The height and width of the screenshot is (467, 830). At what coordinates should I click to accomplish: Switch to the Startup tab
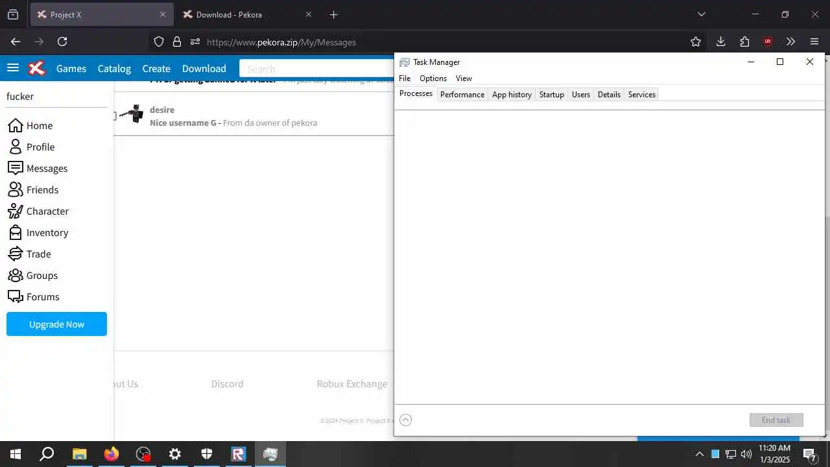pos(552,94)
